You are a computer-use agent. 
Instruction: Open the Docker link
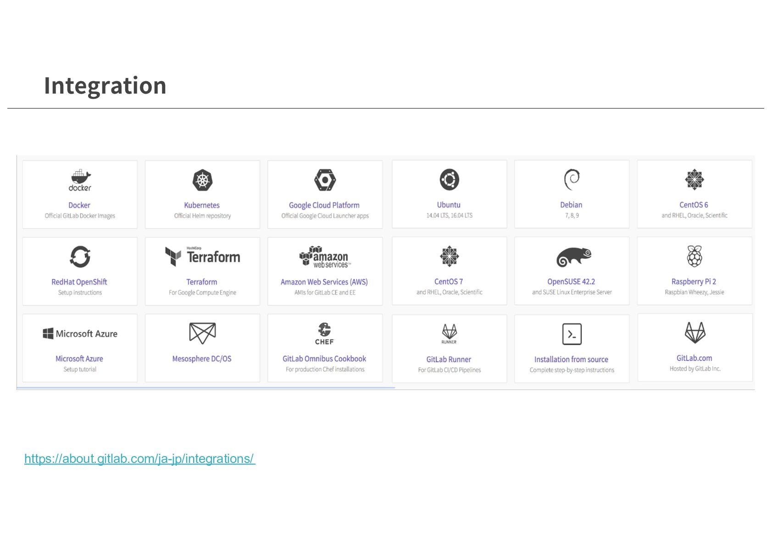79,205
